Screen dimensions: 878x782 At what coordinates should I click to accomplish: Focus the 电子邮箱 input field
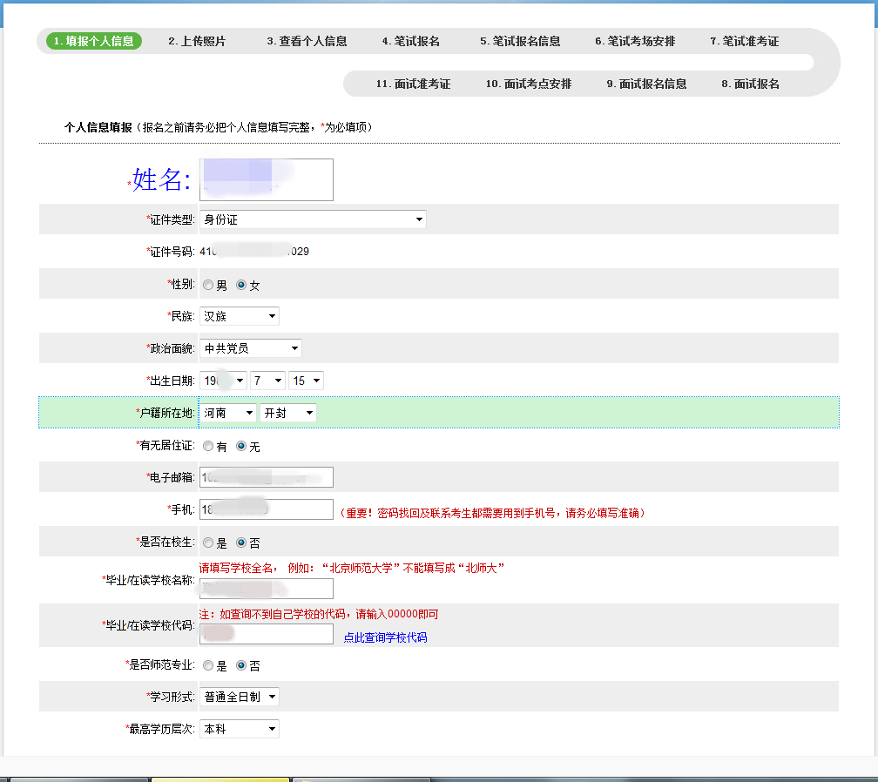click(x=267, y=477)
